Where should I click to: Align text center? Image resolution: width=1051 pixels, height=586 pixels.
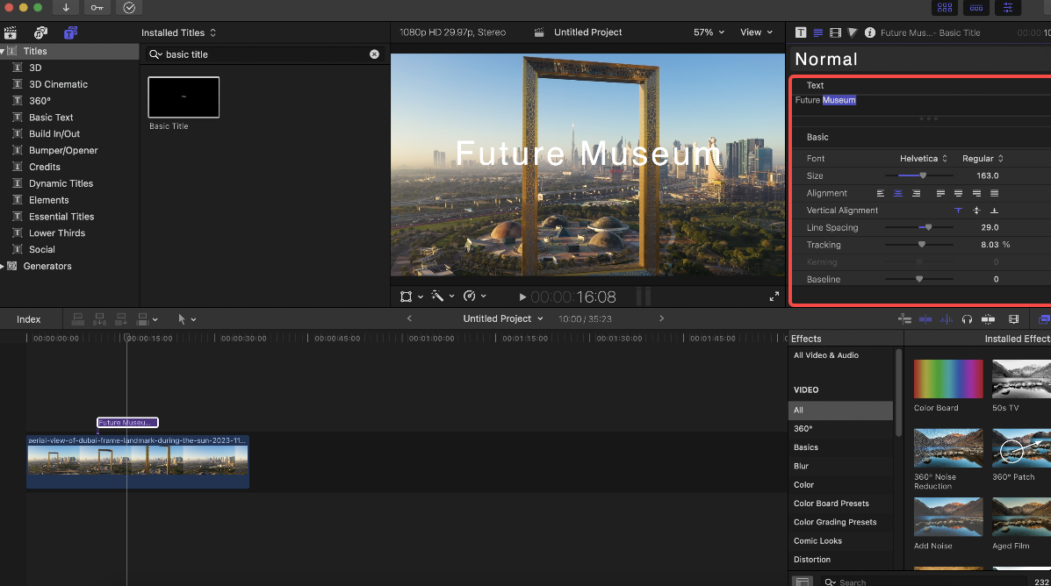898,194
